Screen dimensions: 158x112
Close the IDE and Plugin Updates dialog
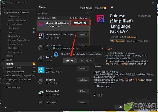tap(102, 49)
